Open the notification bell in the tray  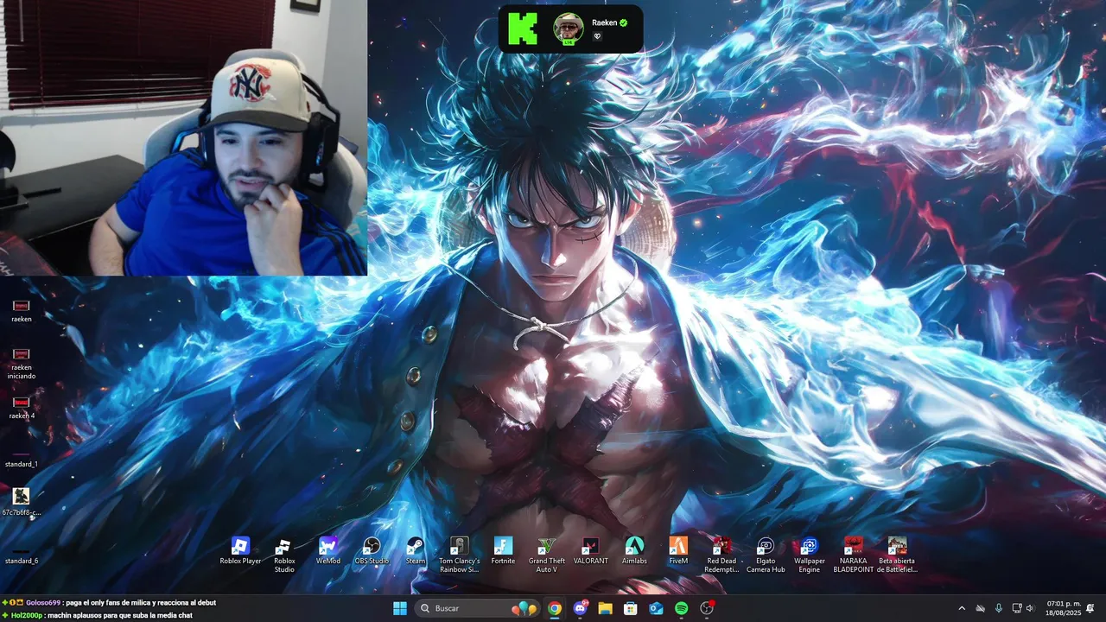click(x=1090, y=608)
